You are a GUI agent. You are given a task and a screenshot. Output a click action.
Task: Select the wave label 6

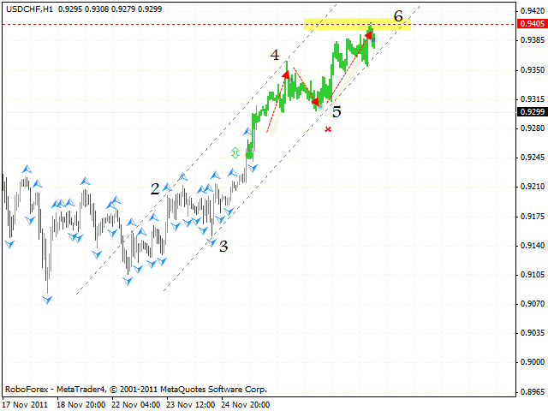[399, 15]
